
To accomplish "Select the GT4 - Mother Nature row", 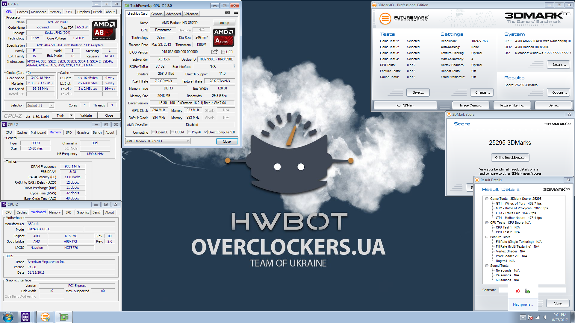I will [x=518, y=218].
